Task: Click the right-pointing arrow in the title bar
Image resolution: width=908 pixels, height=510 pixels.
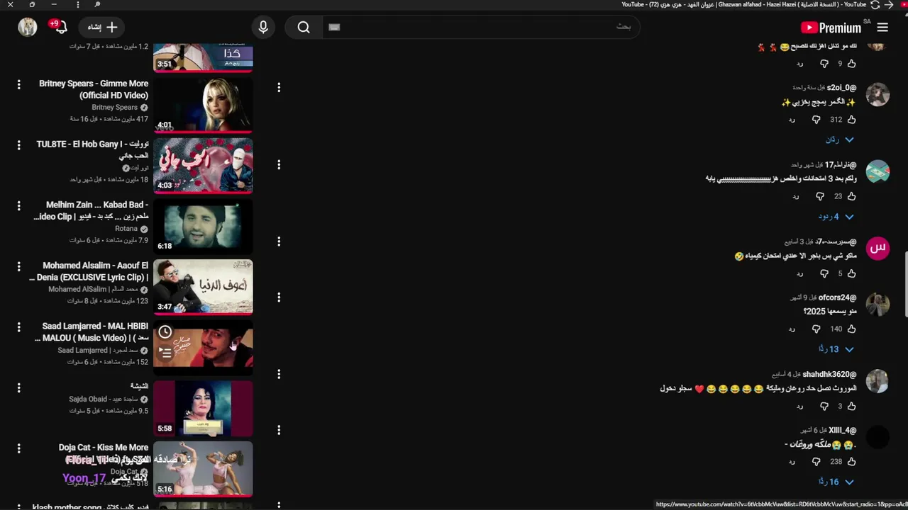Action: [889, 4]
